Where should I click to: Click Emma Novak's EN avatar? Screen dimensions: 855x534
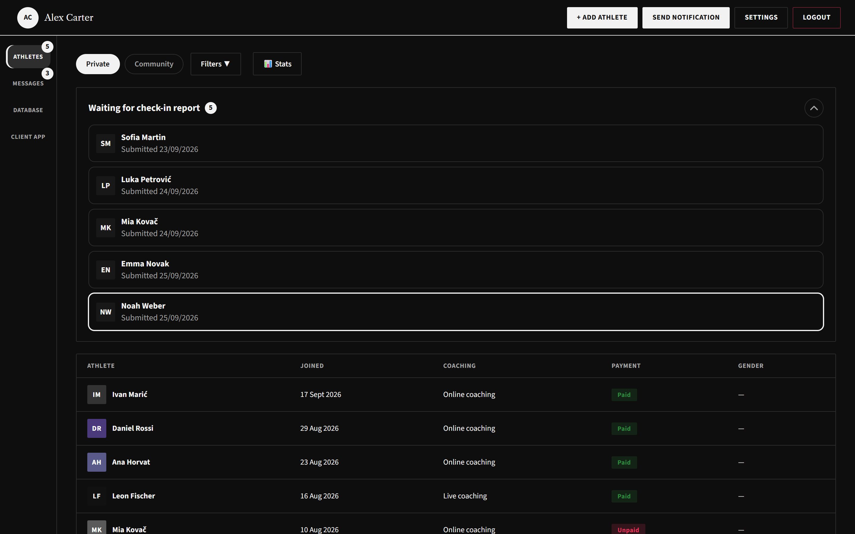pos(106,270)
